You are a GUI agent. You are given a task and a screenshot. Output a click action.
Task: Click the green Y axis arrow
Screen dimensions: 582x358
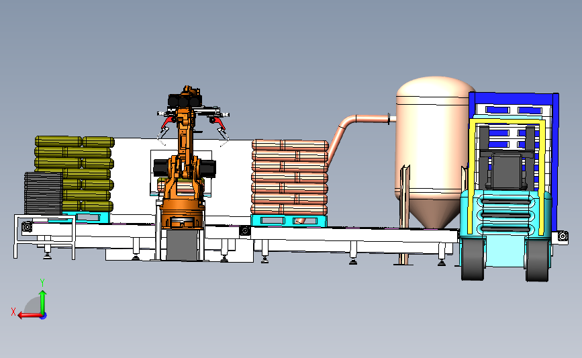pyautogui.click(x=43, y=302)
